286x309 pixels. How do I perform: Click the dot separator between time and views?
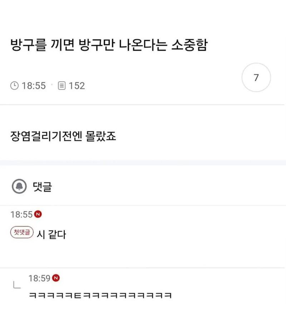(x=52, y=86)
